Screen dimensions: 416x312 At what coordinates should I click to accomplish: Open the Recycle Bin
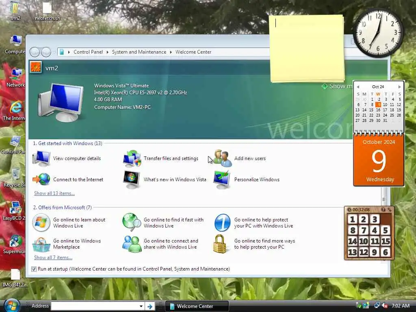pyautogui.click(x=15, y=178)
